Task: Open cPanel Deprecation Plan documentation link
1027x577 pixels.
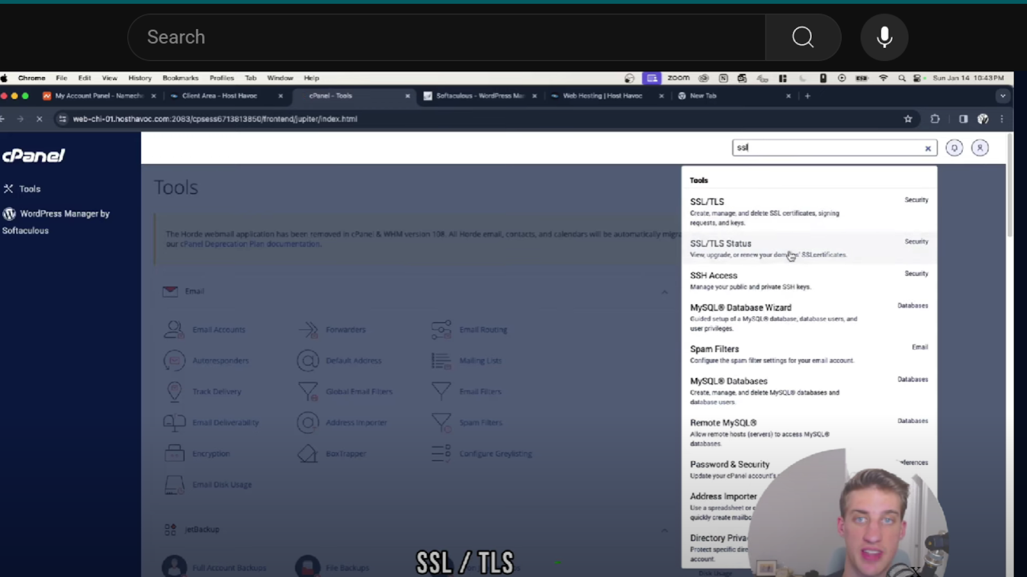Action: pos(251,244)
